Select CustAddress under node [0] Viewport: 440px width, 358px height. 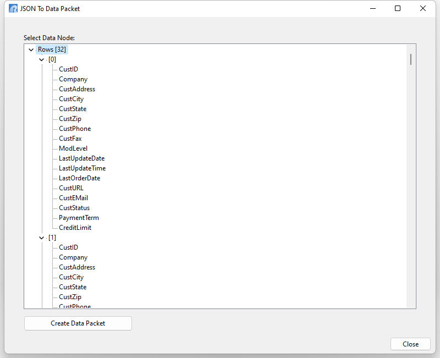[x=77, y=89]
